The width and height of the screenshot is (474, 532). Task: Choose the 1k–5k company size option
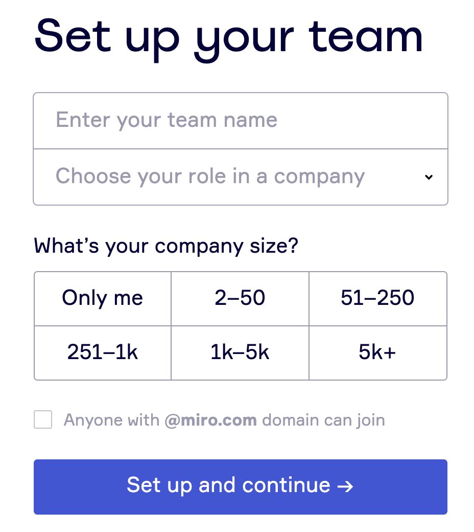pos(240,352)
